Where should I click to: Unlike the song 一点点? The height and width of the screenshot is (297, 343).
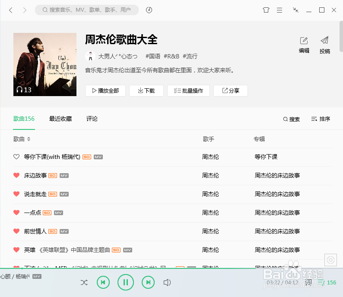coord(16,213)
